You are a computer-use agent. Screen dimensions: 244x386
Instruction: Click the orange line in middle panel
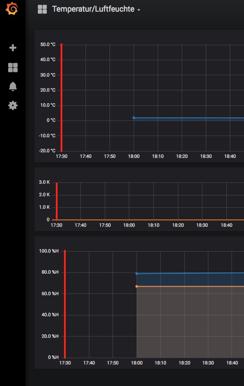(x=150, y=220)
